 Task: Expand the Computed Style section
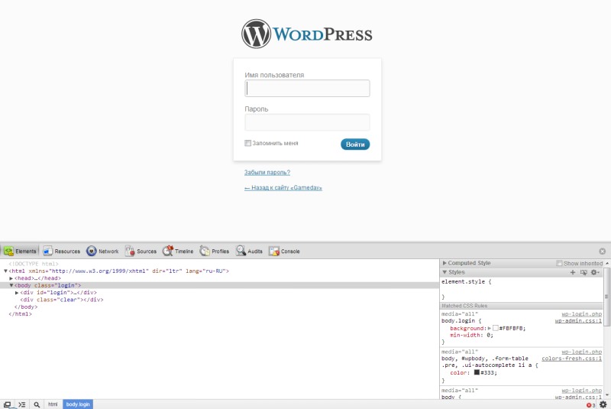pos(445,263)
